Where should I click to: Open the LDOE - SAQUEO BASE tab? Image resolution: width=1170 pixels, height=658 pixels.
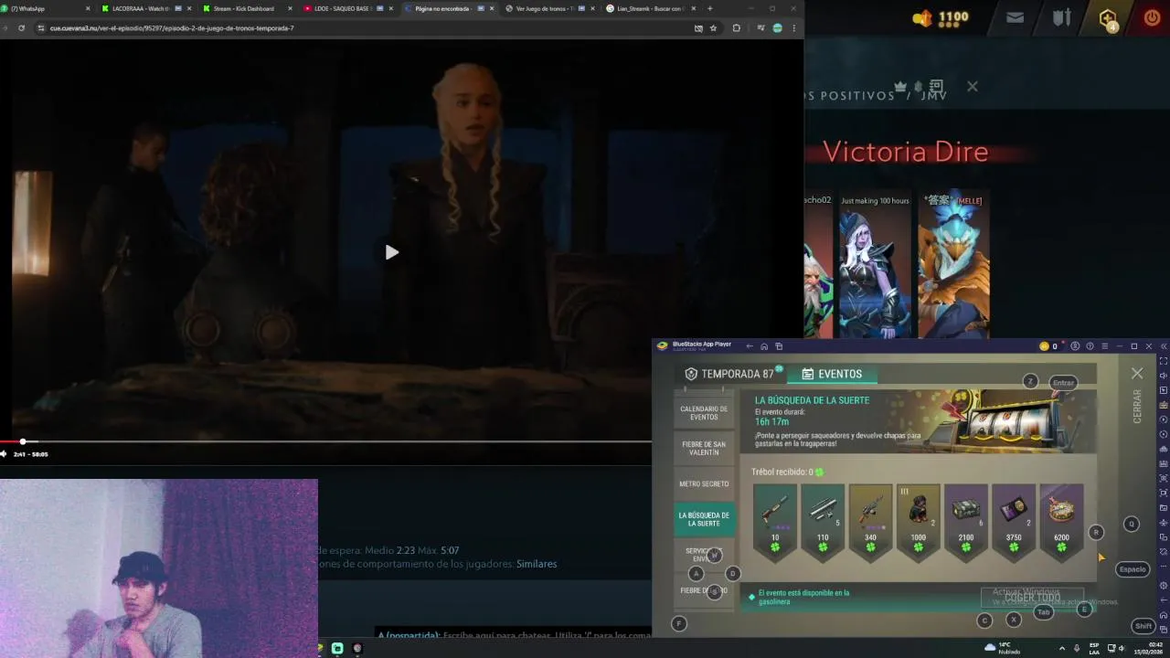click(x=346, y=8)
